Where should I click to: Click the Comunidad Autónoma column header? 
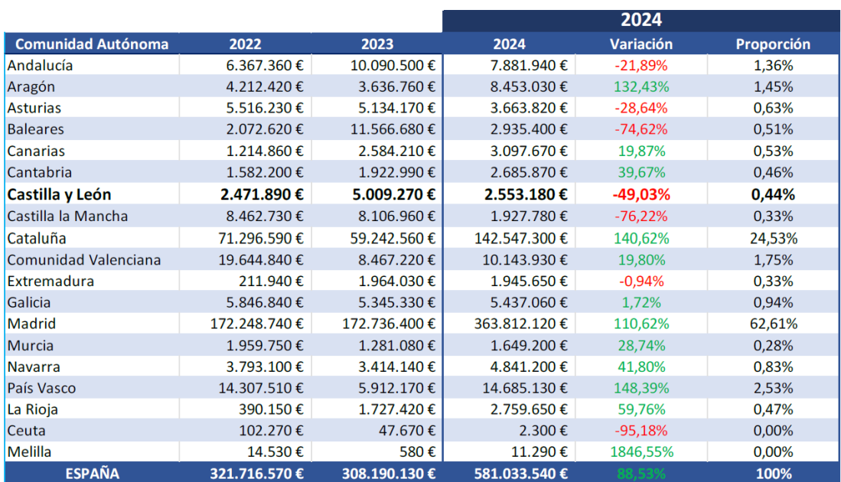pyautogui.click(x=92, y=44)
